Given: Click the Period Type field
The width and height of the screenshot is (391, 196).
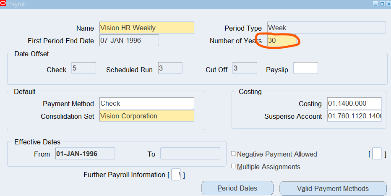Looking at the screenshot, I should point(326,28).
